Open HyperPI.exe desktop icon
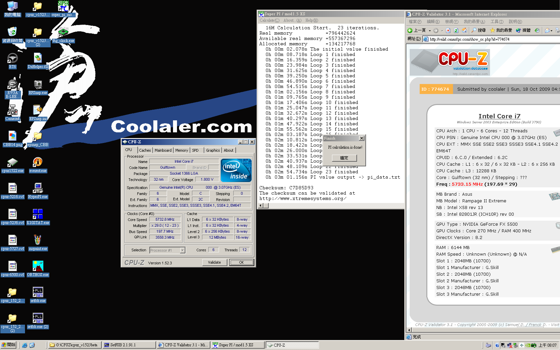The image size is (560, 350). click(x=38, y=191)
